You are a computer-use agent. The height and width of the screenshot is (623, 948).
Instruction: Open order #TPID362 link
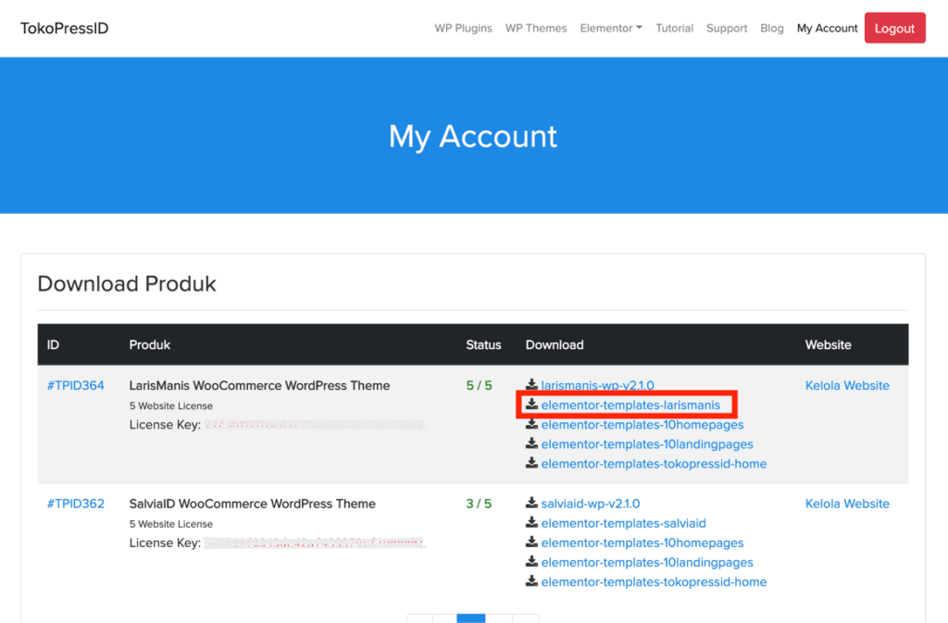pos(76,504)
